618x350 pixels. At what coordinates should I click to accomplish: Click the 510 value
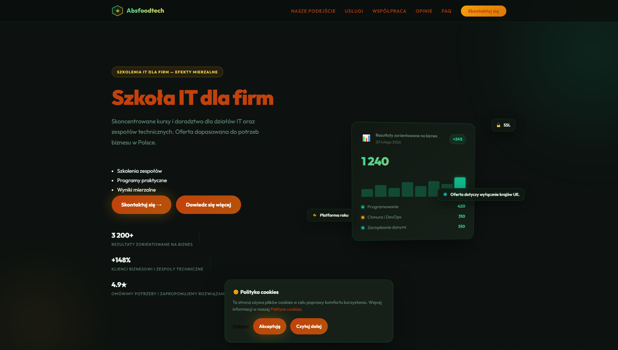pyautogui.click(x=461, y=226)
